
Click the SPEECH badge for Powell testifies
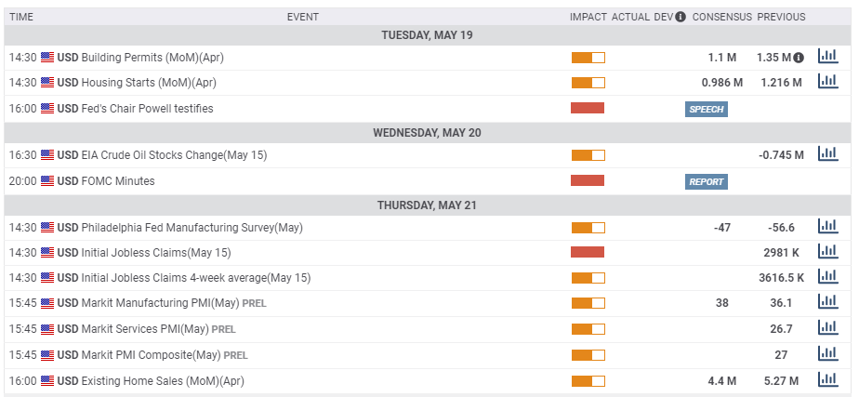(707, 109)
